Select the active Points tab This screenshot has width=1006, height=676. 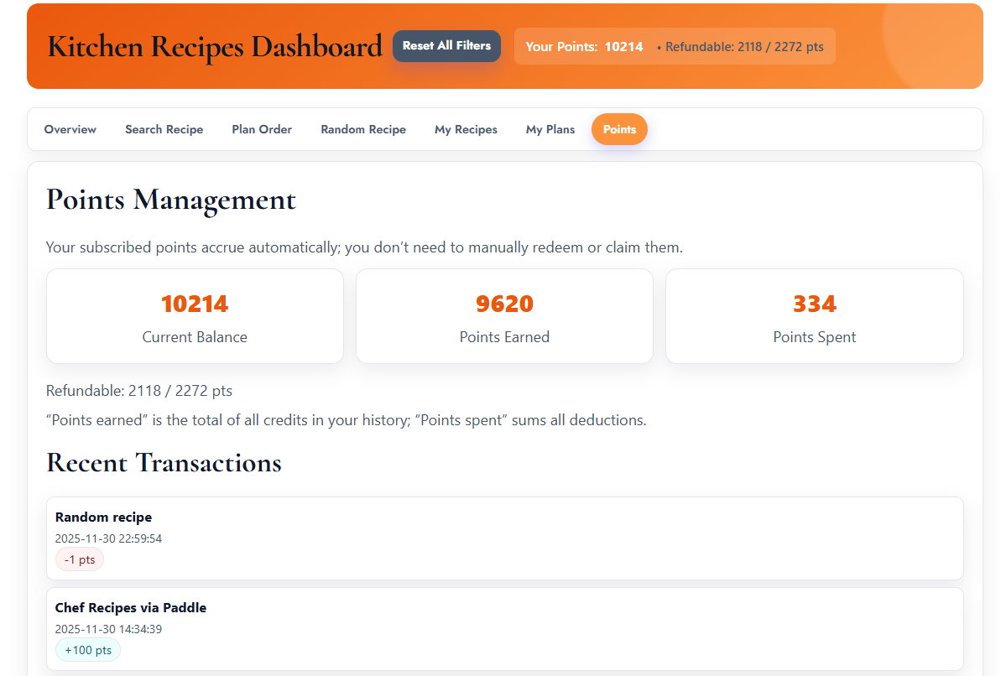[619, 129]
